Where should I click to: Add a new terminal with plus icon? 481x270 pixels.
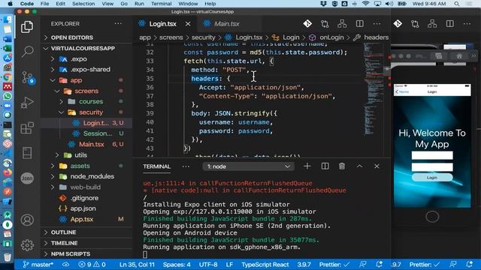click(307, 166)
